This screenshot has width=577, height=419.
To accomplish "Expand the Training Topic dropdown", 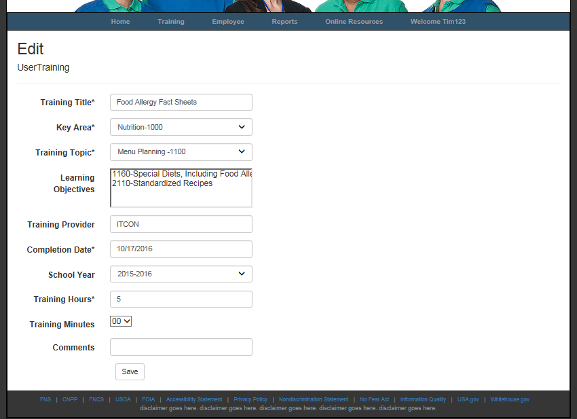I will click(181, 152).
